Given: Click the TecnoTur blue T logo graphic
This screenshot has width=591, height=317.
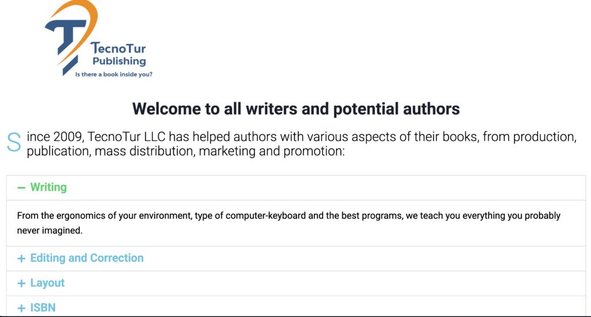Looking at the screenshot, I should [65, 39].
